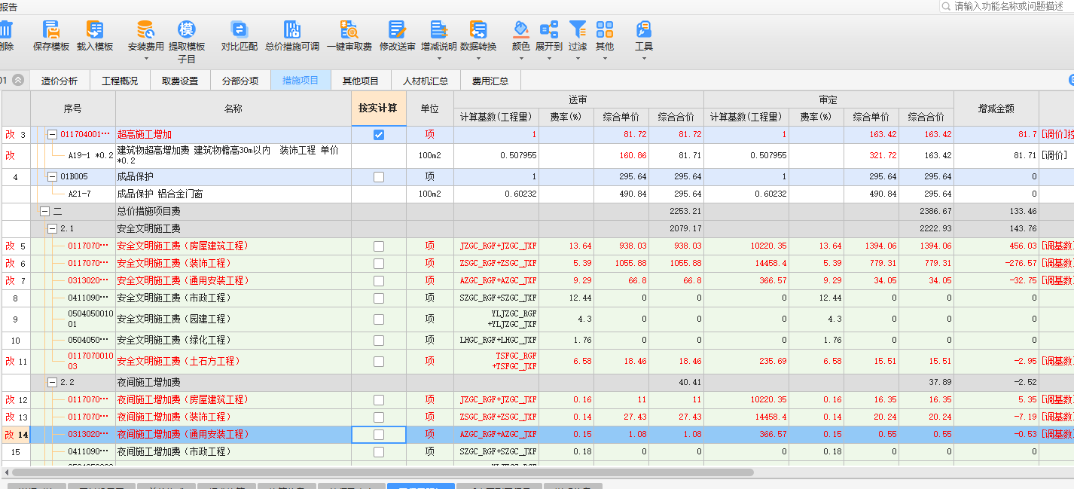Click the 一键审取费 icon
1074x489 pixels.
pyautogui.click(x=349, y=30)
